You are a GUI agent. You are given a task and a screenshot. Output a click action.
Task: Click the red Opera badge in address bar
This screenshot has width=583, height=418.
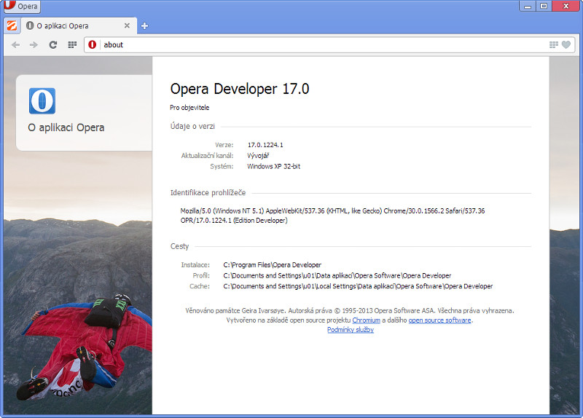pyautogui.click(x=93, y=44)
